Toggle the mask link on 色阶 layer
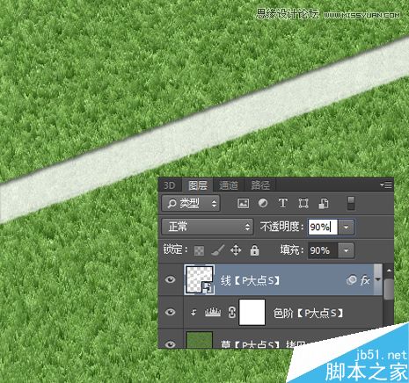 click(231, 313)
